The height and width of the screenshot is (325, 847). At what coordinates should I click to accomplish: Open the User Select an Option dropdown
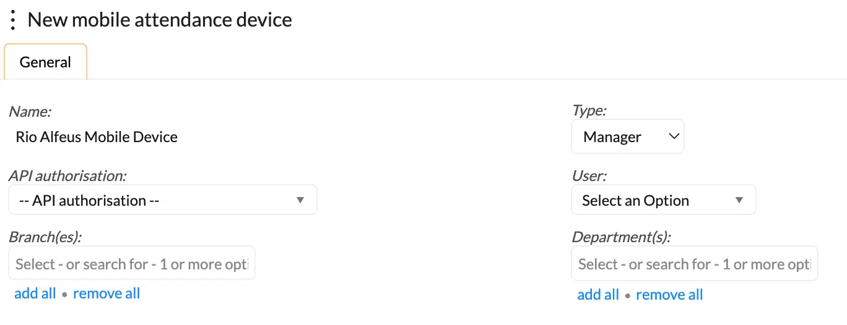pos(662,201)
